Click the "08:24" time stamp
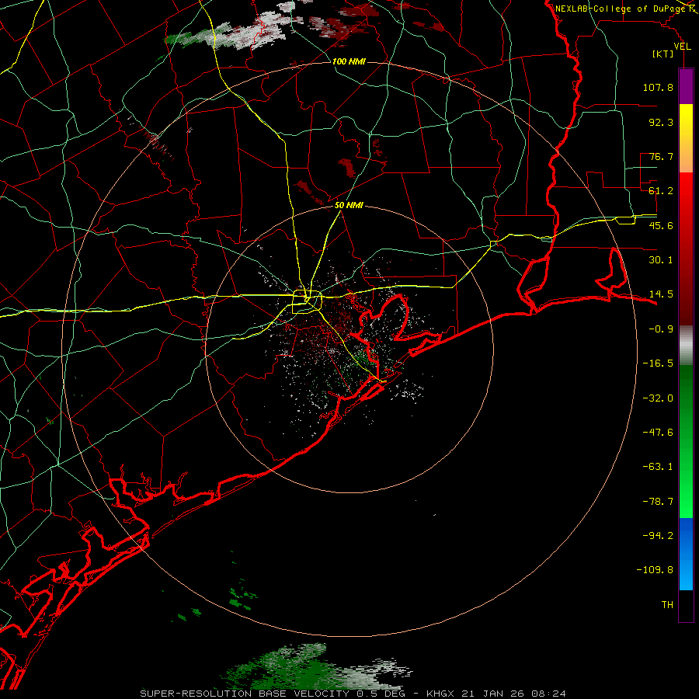This screenshot has width=699, height=699. 549,694
